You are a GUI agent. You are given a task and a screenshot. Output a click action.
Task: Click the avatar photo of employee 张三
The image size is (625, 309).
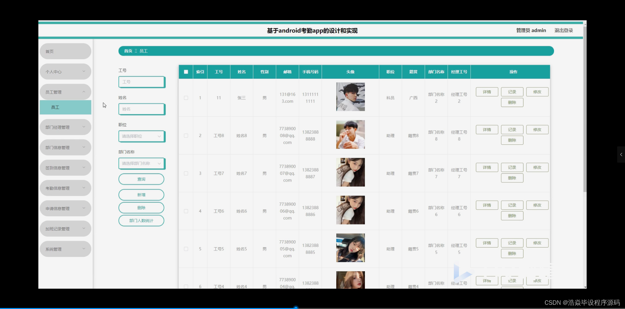pyautogui.click(x=350, y=97)
